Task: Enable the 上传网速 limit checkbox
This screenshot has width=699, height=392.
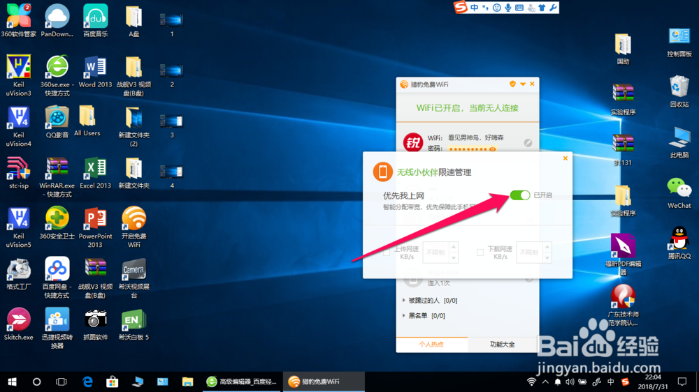Action: [x=387, y=252]
